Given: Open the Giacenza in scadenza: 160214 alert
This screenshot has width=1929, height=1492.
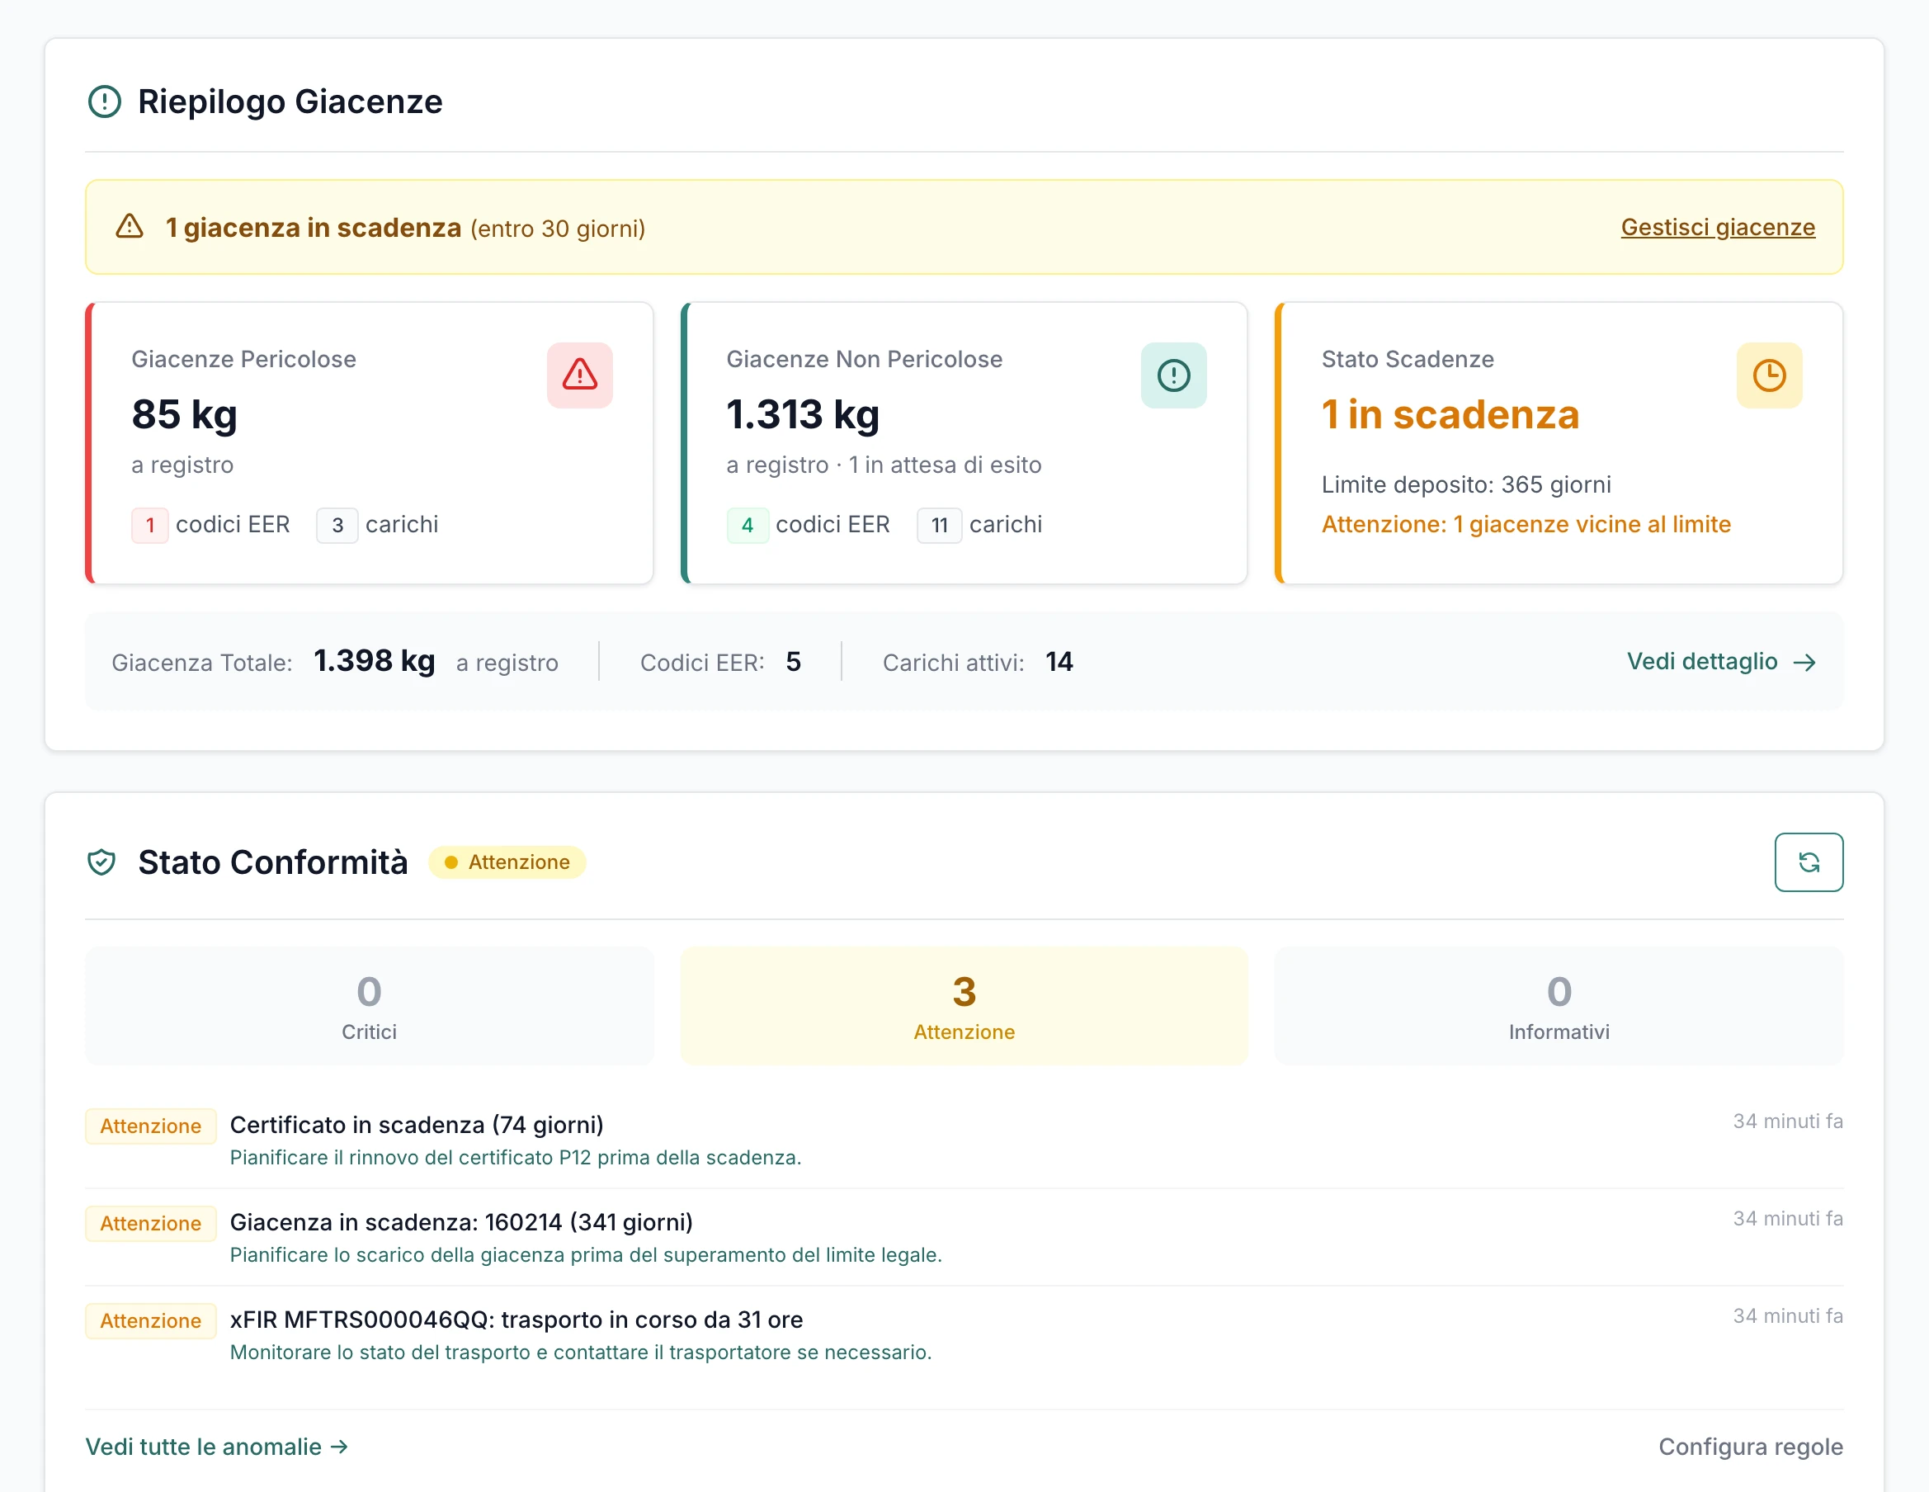Looking at the screenshot, I should pyautogui.click(x=964, y=1237).
